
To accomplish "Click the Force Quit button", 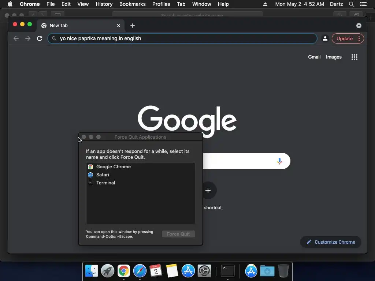I will (x=178, y=234).
